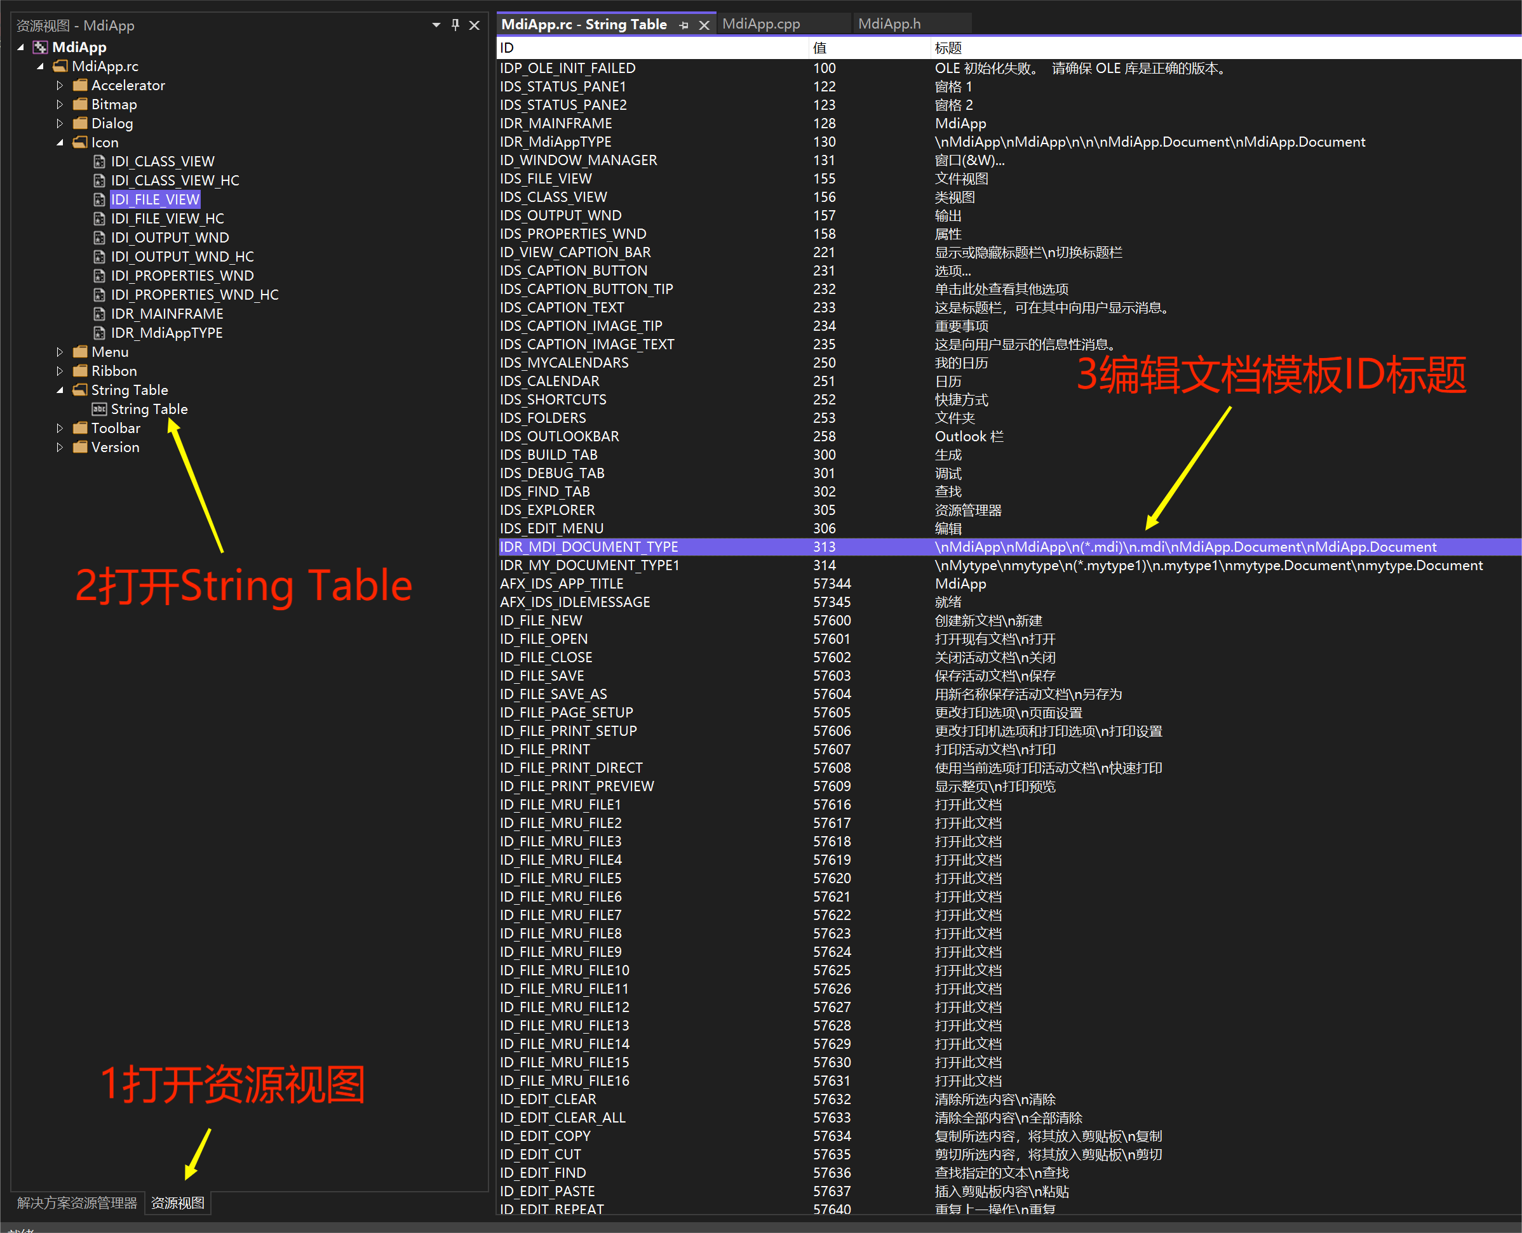Click the MdiApp project root icon

point(41,47)
